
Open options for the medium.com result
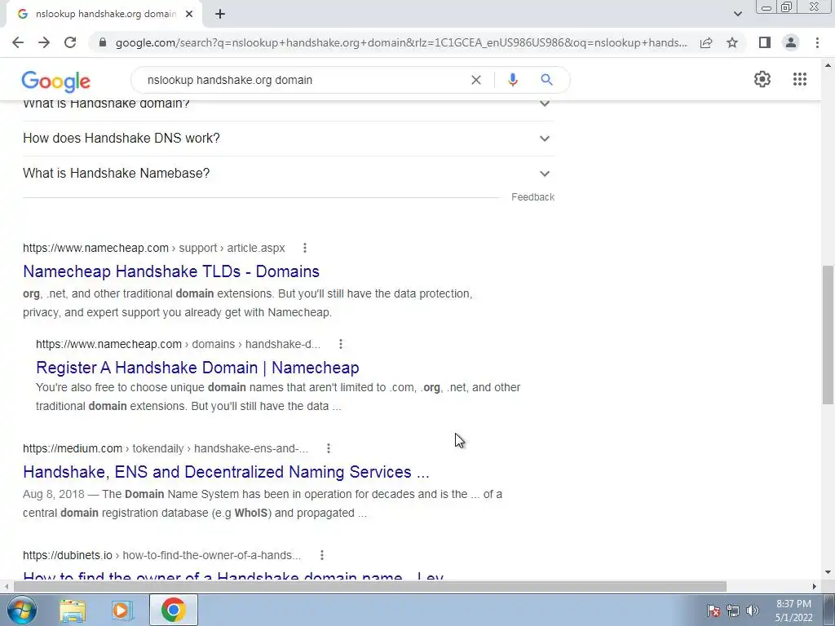pyautogui.click(x=329, y=448)
